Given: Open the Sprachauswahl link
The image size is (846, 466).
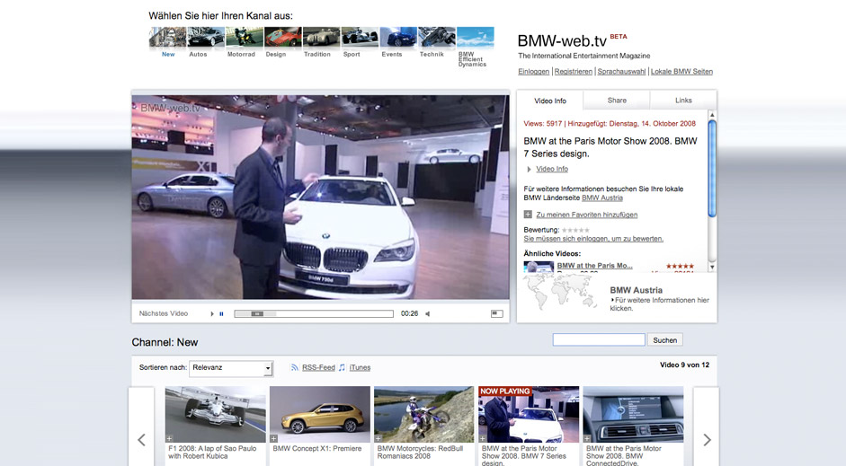Looking at the screenshot, I should pos(621,72).
